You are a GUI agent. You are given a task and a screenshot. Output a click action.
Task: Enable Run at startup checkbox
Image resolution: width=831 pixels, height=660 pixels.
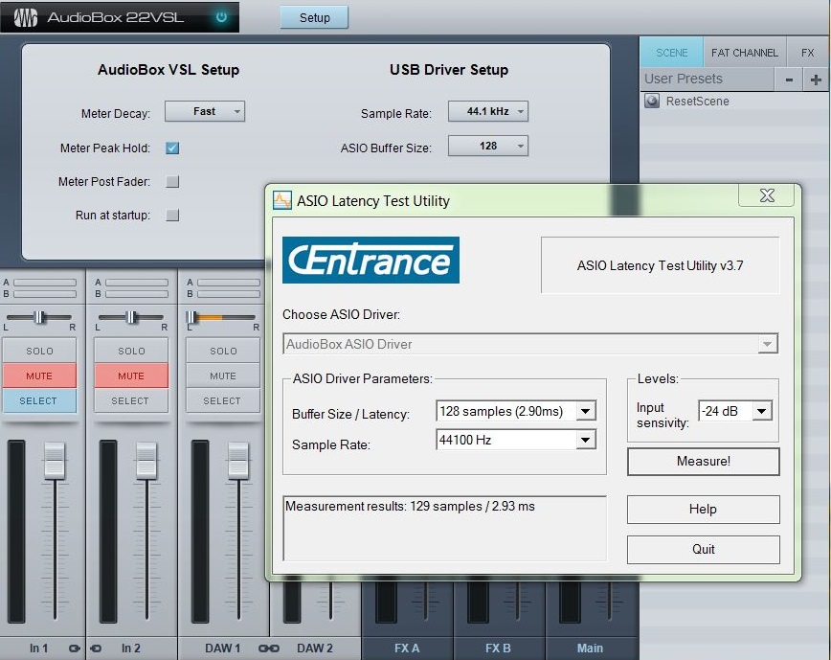172,216
